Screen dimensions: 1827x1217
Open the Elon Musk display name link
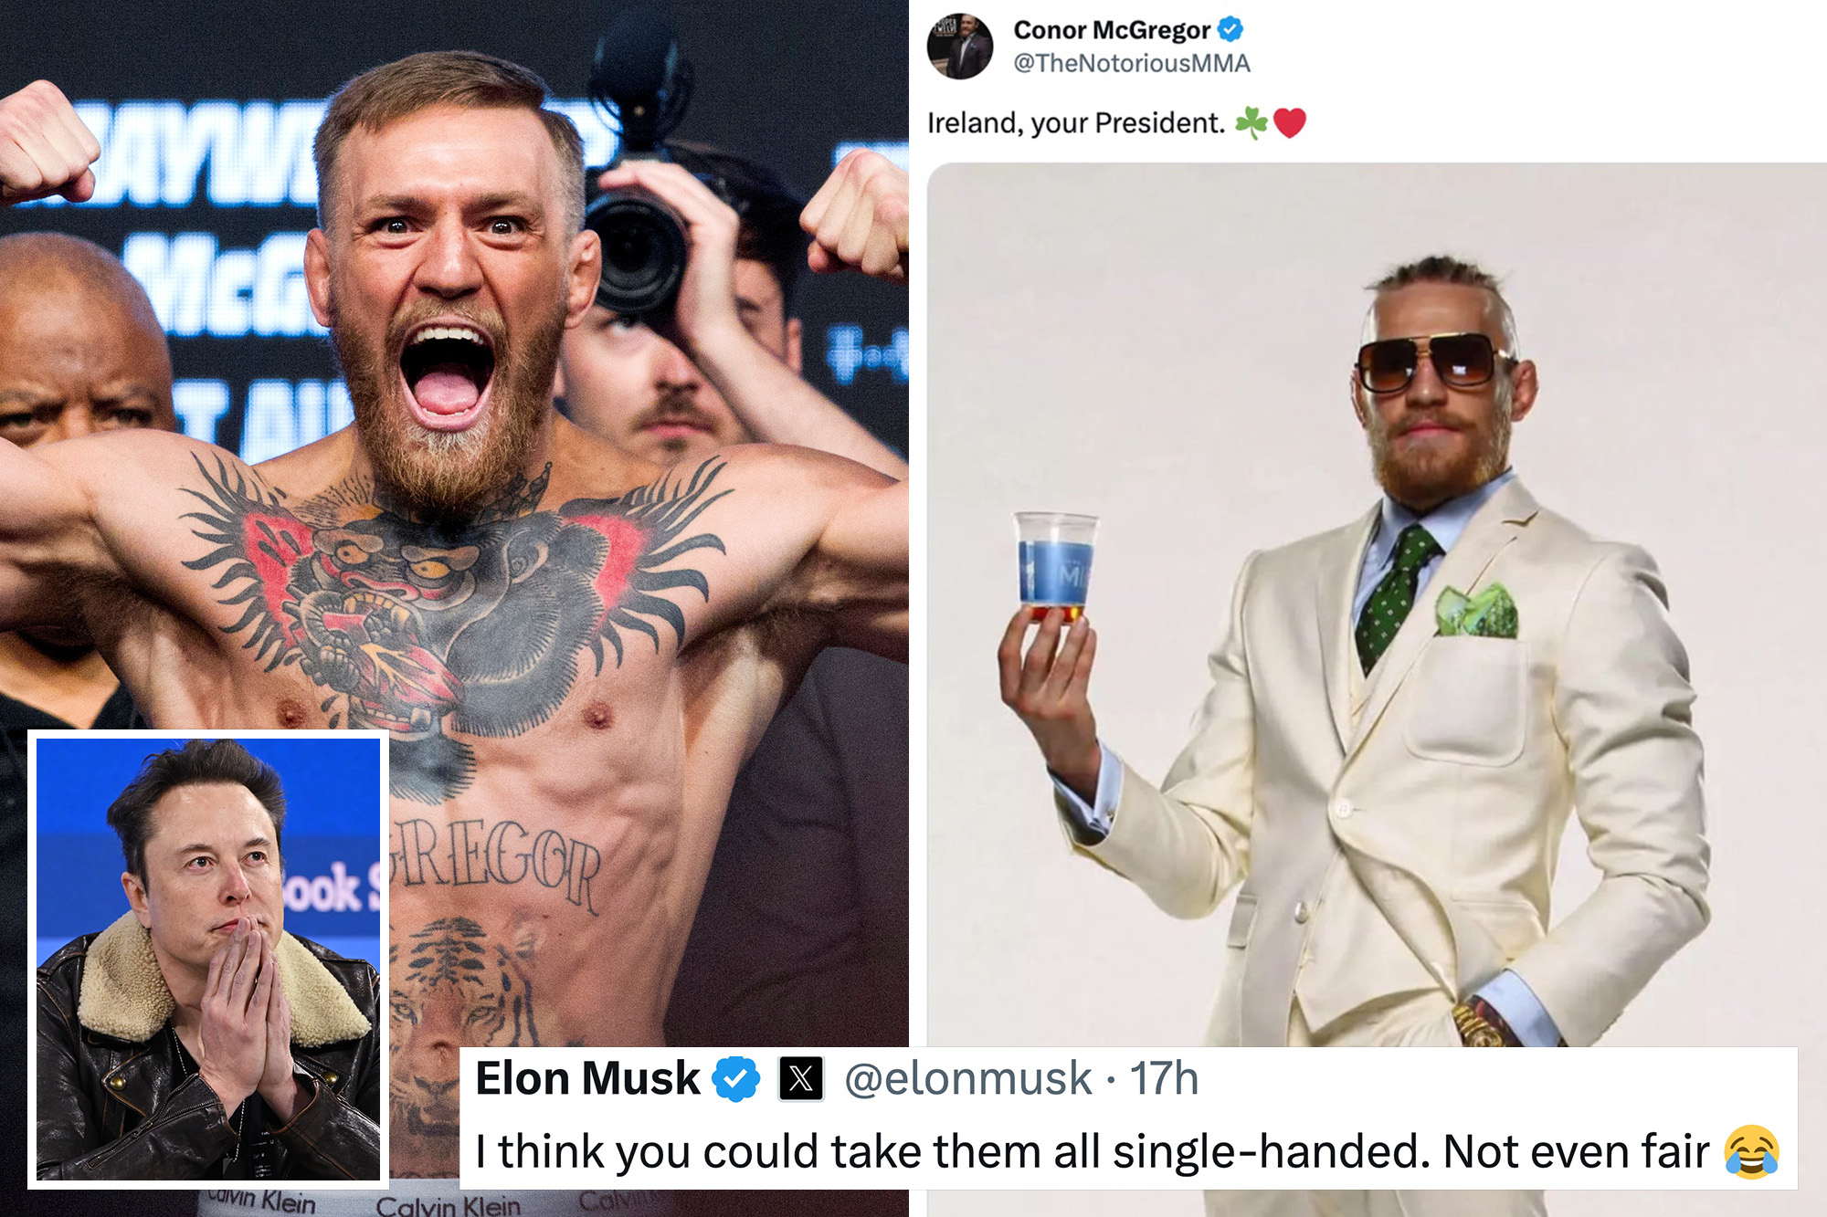click(587, 1079)
